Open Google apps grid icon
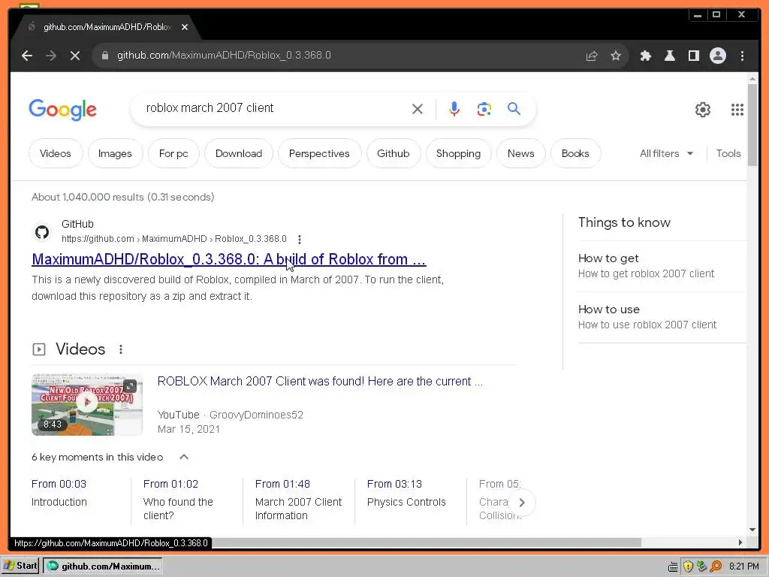The image size is (769, 577). (x=737, y=110)
